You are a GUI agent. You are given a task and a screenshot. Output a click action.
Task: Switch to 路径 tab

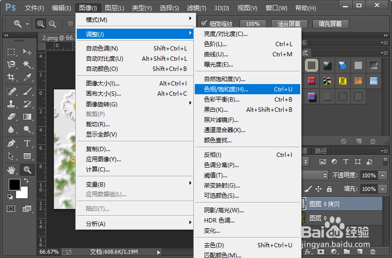[321, 151]
